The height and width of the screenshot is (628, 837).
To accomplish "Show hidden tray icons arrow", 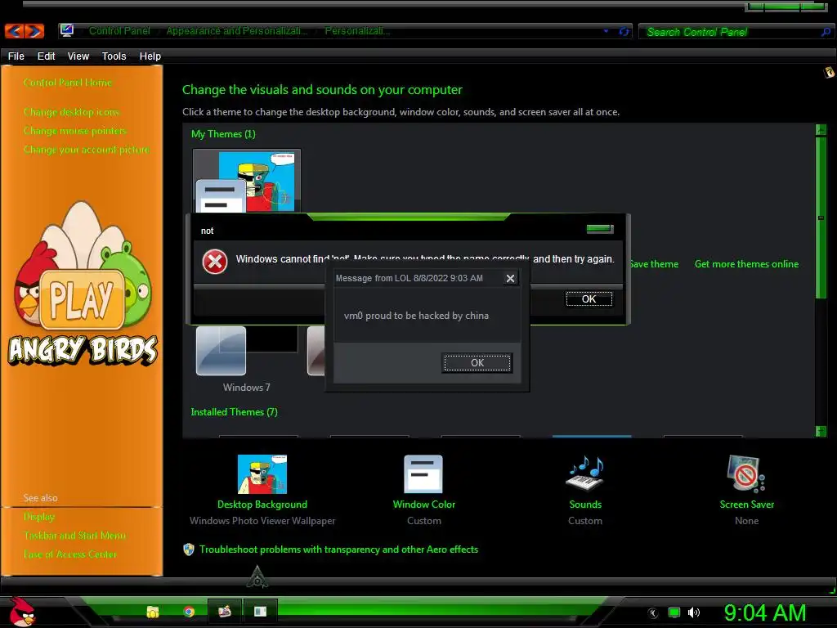I will coord(652,612).
